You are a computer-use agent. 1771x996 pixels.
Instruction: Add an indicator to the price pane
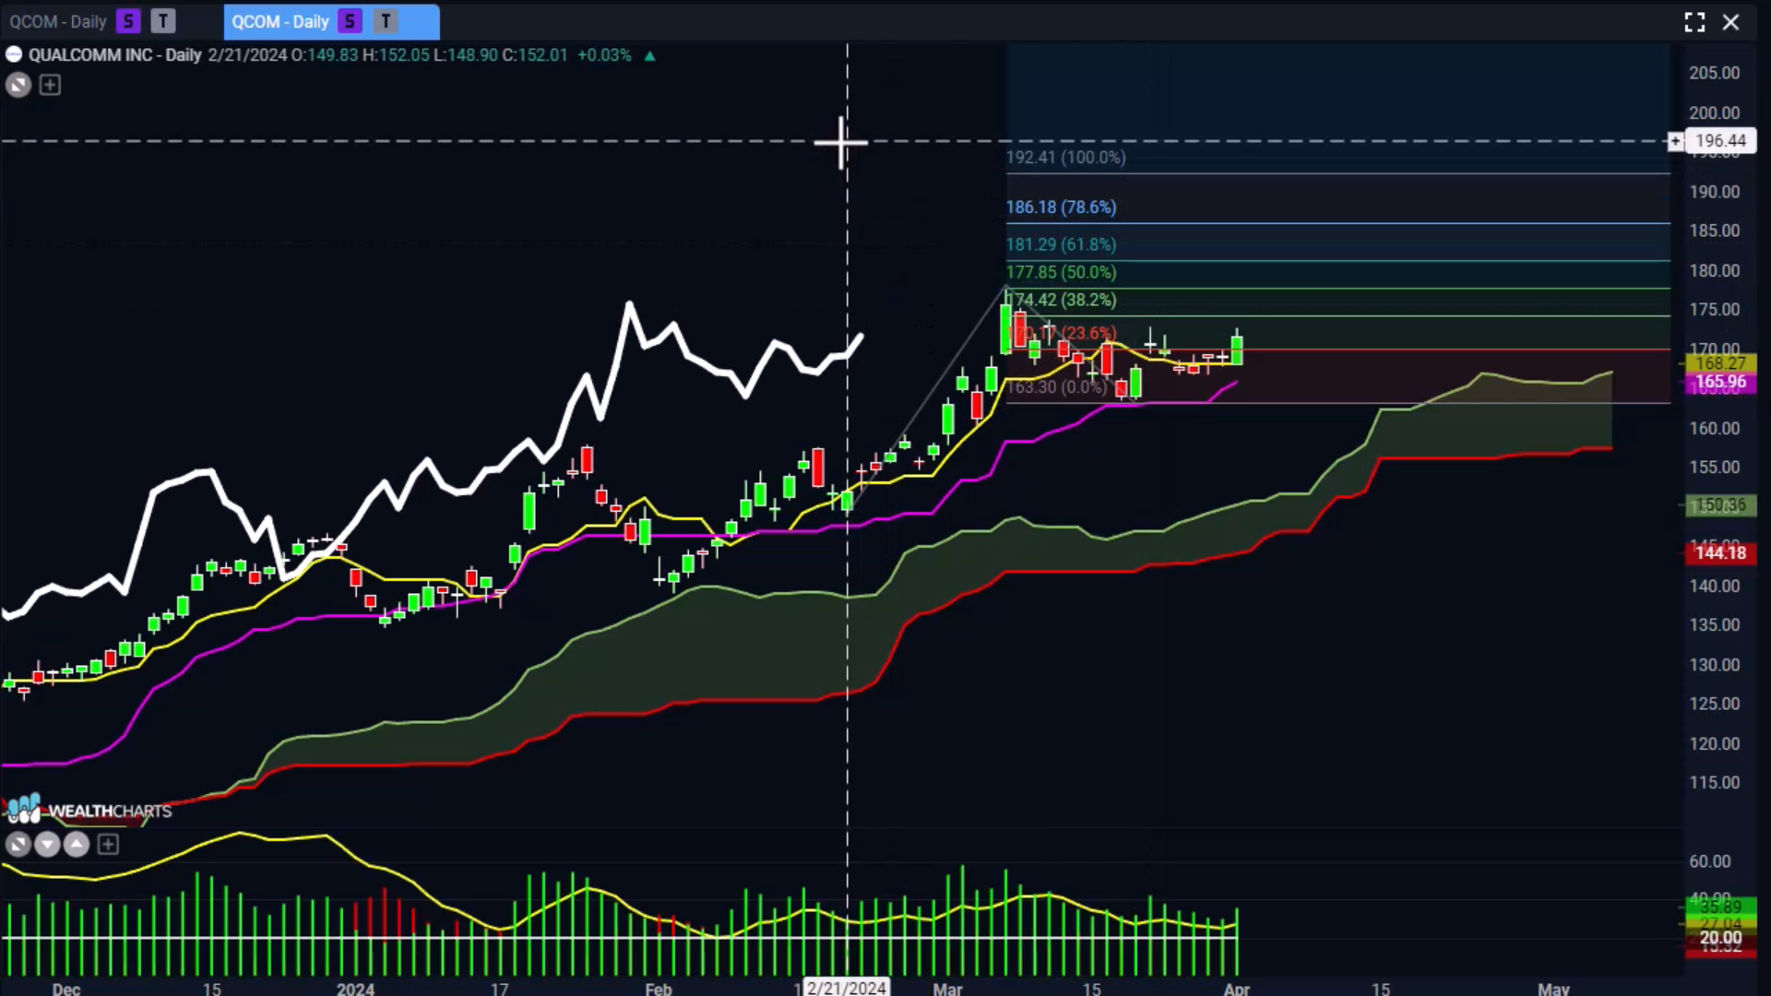pyautogui.click(x=50, y=86)
